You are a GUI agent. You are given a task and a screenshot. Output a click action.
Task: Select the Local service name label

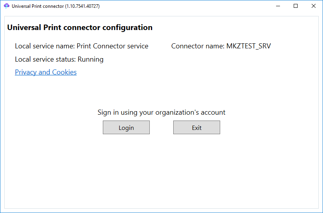pyautogui.click(x=45, y=46)
